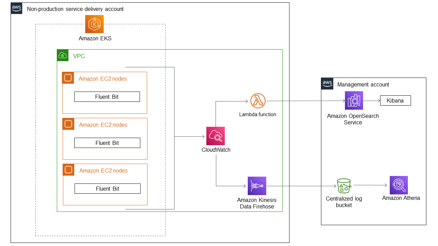Click the 'Amazon EKS' label
The image size is (438, 246).
point(95,38)
